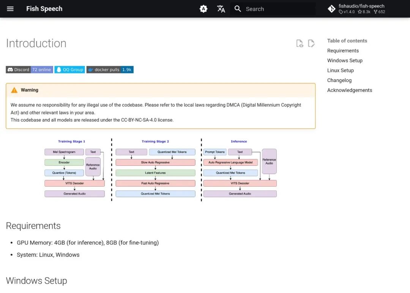The height and width of the screenshot is (293, 410).
Task: Open the language selector icon
Action: tap(221, 9)
